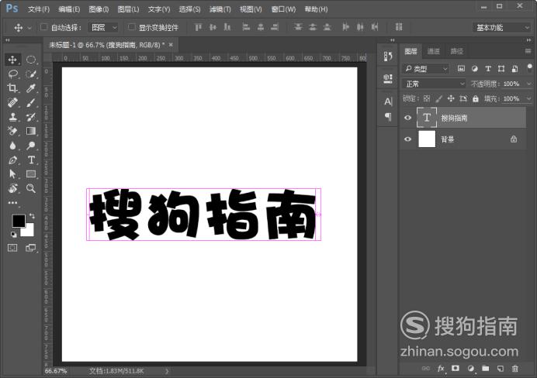Image resolution: width=537 pixels, height=378 pixels.
Task: Create a new layer
Action: [501, 368]
